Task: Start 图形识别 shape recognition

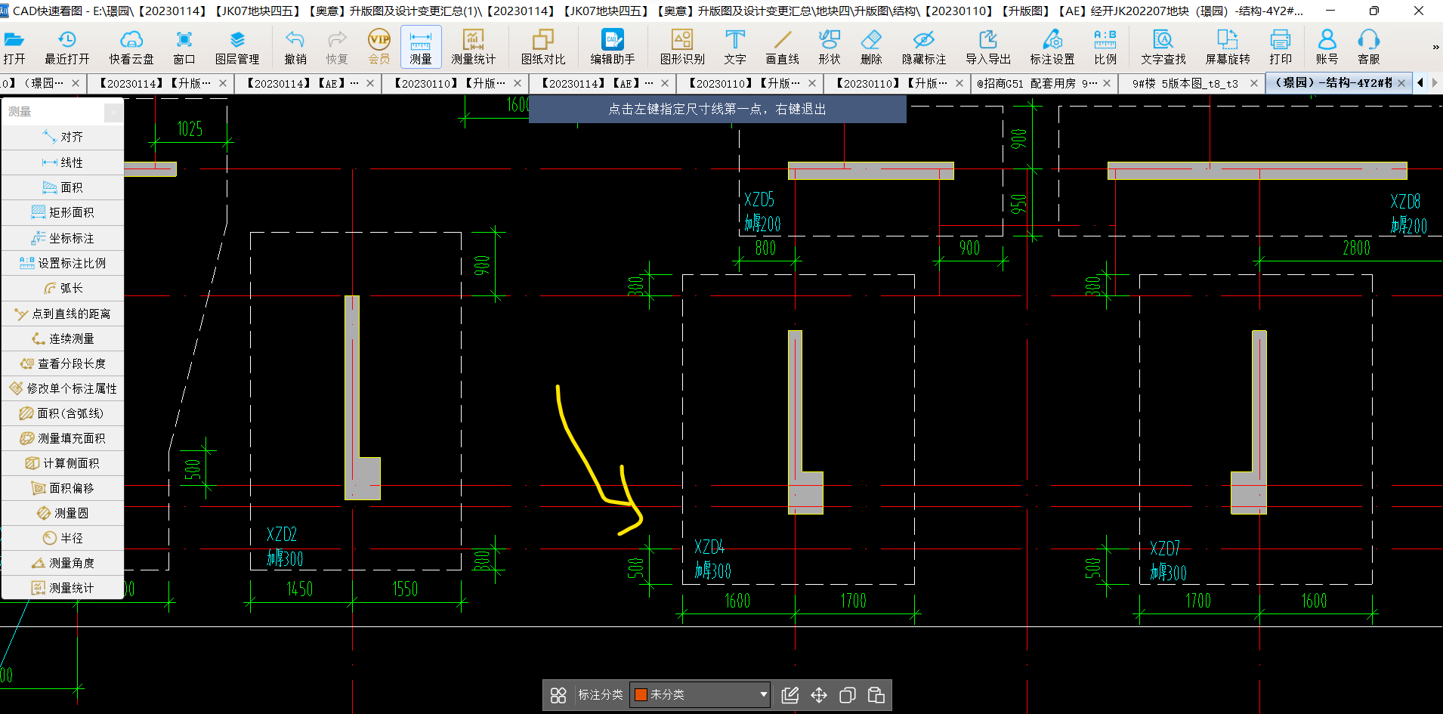Action: (682, 47)
